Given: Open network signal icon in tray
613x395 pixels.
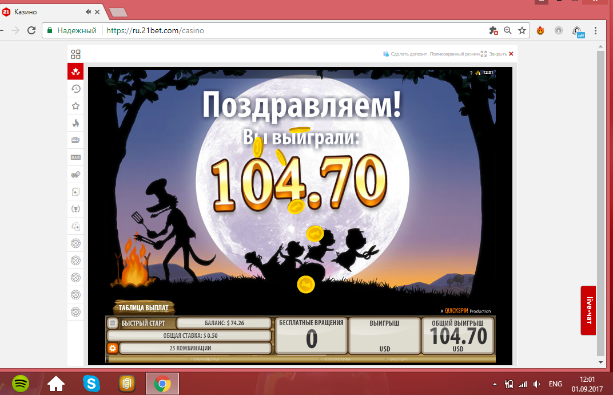Looking at the screenshot, I should click(523, 384).
